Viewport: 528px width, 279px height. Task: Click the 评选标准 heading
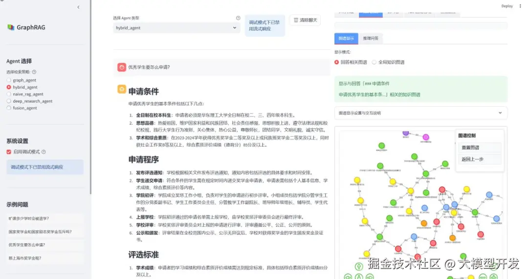tap(143, 255)
